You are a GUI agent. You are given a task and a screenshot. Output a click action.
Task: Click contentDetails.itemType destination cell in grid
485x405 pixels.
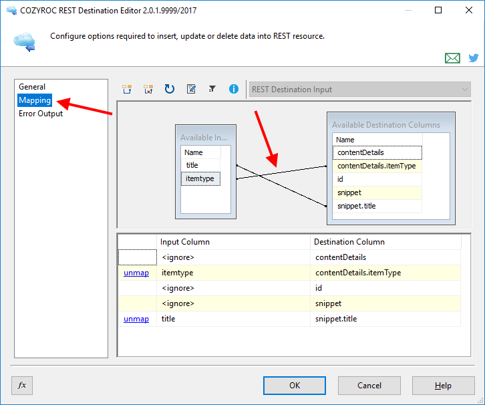click(385, 273)
